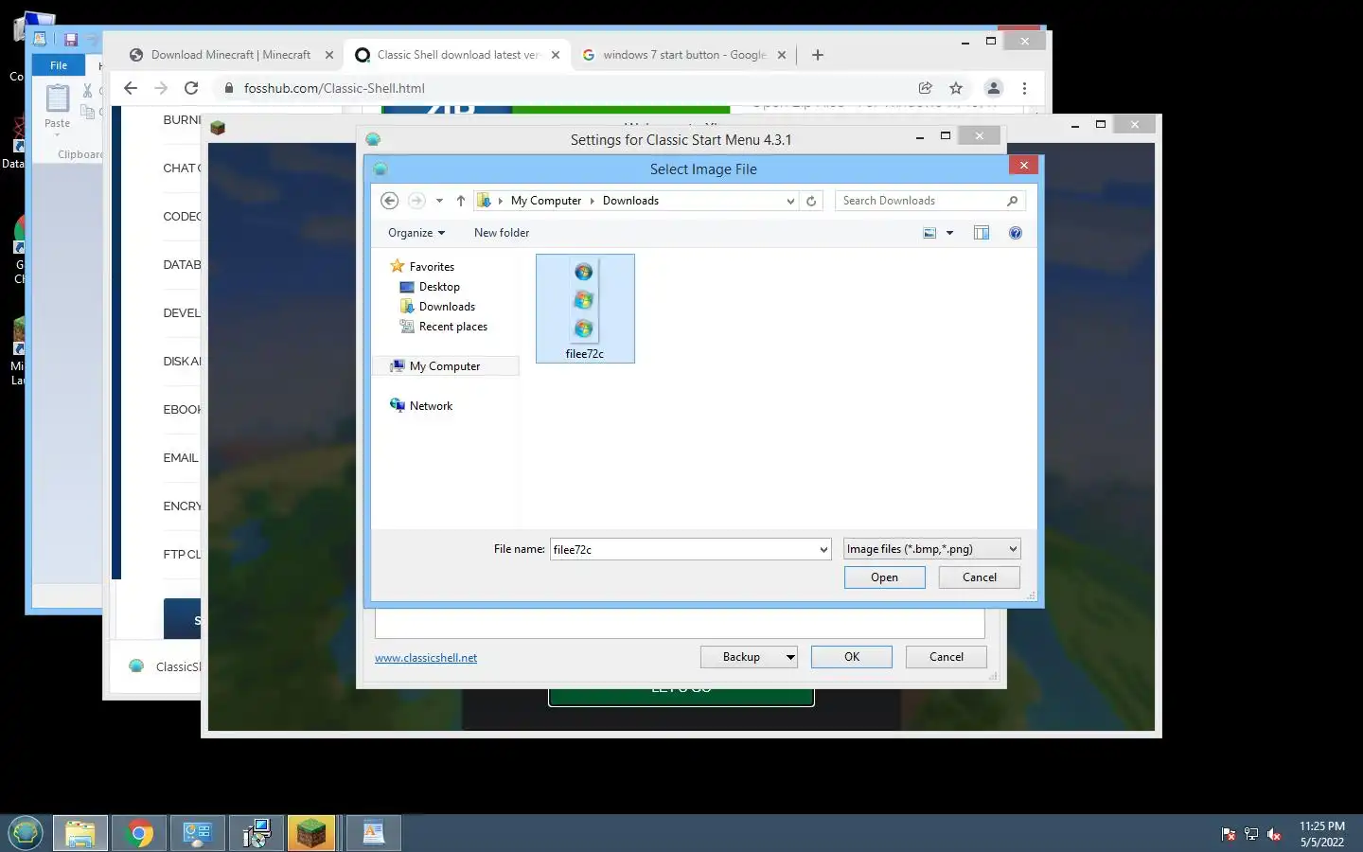Open the view options dropdown arrow
The height and width of the screenshot is (852, 1363).
(x=949, y=233)
